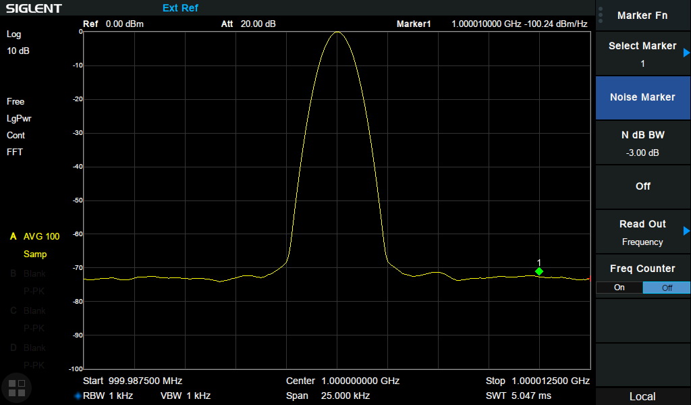Image resolution: width=691 pixels, height=405 pixels.
Task: Click the Ext Ref indicator
Action: [180, 8]
